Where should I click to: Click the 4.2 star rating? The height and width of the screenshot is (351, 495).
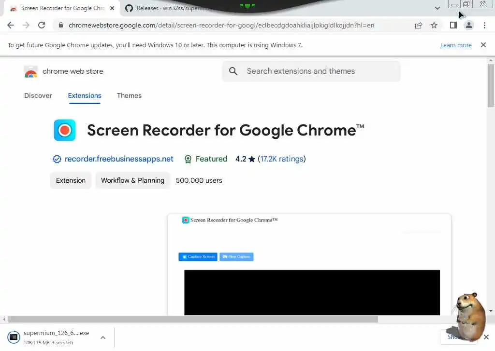click(245, 159)
